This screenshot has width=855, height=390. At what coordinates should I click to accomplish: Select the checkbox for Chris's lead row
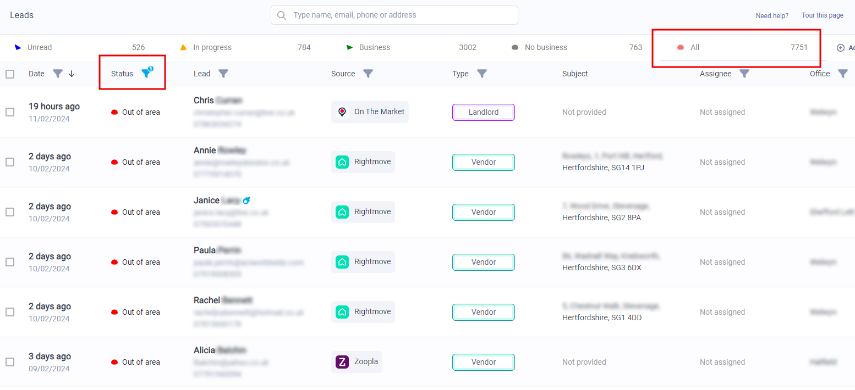pos(10,112)
